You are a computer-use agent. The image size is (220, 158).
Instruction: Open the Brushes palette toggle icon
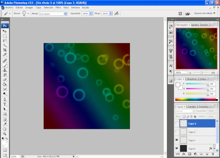point(180,13)
